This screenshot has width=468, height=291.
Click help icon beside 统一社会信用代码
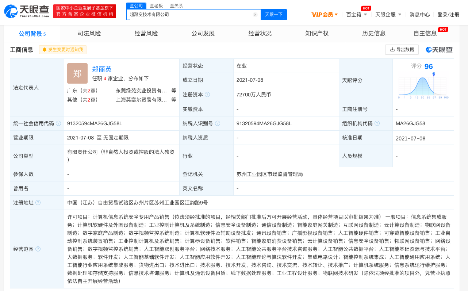(58, 123)
